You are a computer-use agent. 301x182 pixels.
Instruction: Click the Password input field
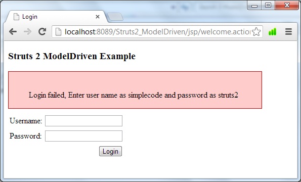coord(83,136)
